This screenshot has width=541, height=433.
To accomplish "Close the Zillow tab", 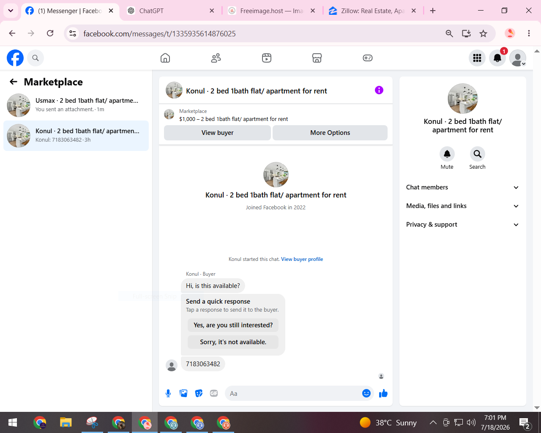I will point(414,11).
